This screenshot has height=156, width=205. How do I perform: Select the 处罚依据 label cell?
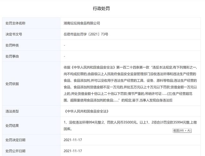(x=31, y=84)
